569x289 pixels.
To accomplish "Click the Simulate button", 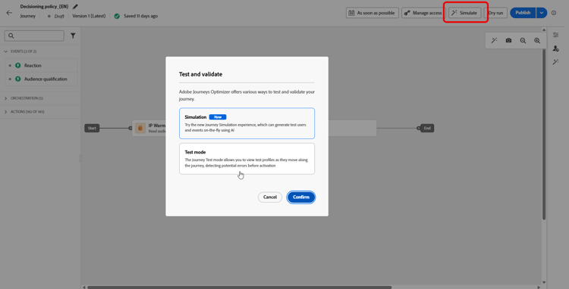I will click(465, 13).
